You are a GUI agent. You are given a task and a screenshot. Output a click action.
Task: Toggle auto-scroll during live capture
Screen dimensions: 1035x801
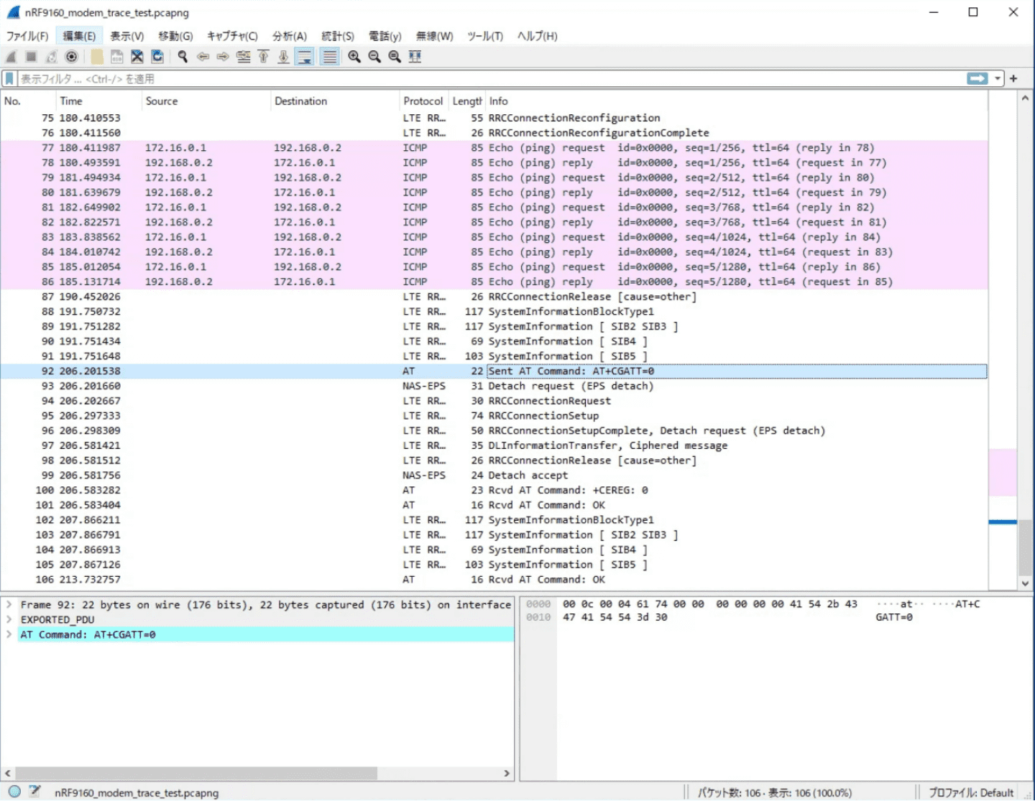point(305,57)
